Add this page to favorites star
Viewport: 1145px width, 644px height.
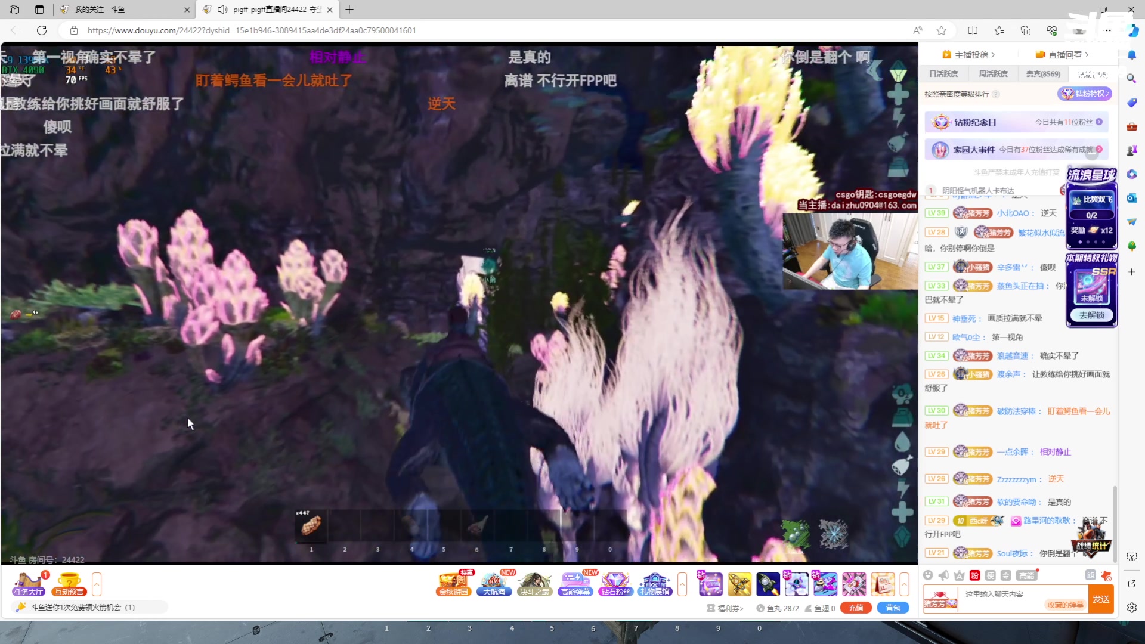[x=942, y=30]
